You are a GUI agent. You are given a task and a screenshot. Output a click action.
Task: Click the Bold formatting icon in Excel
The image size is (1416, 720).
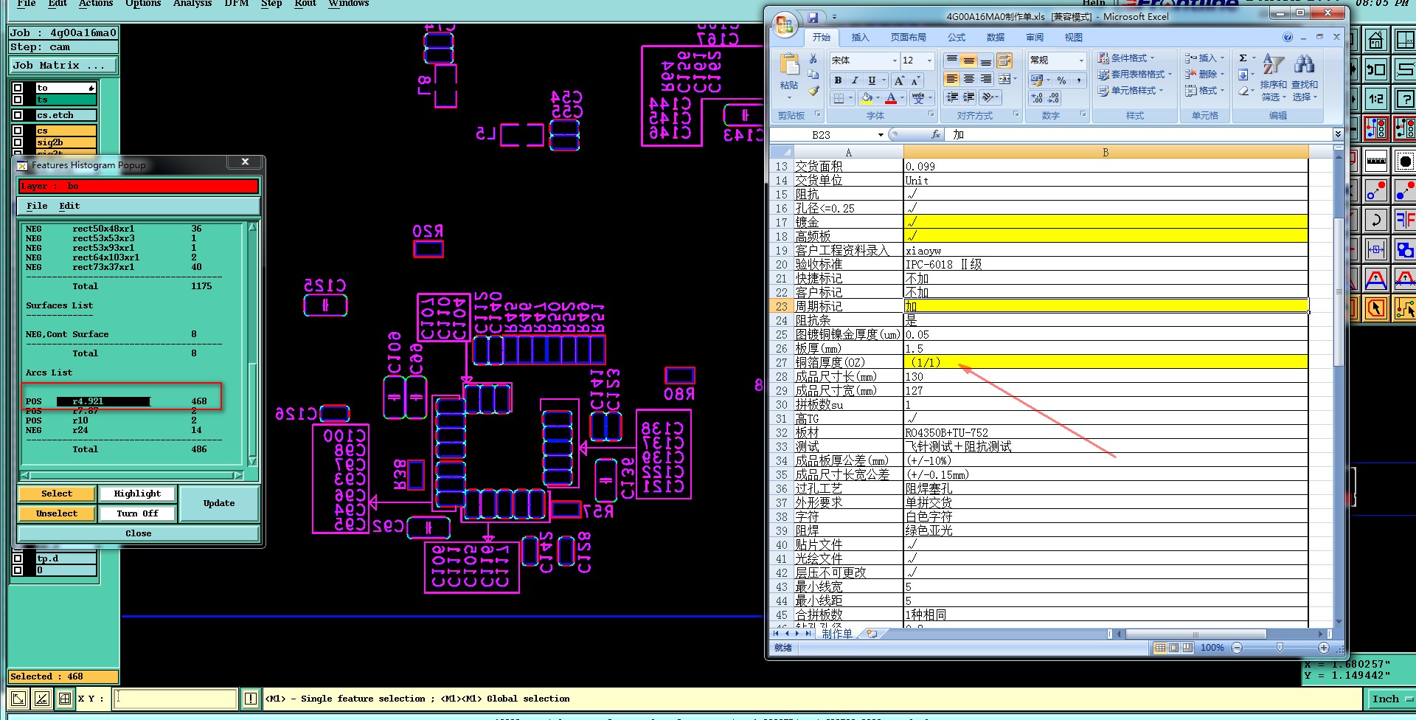point(838,80)
